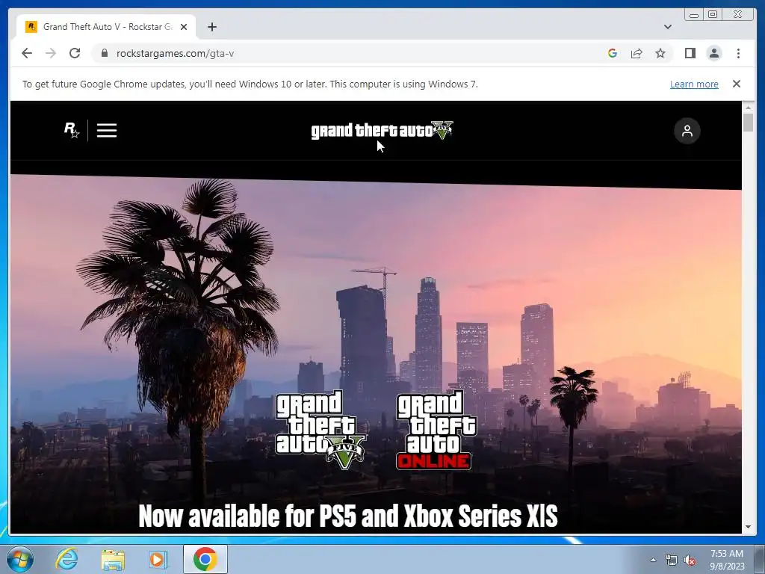
Task: Open the Chrome profile avatar
Action: [713, 53]
